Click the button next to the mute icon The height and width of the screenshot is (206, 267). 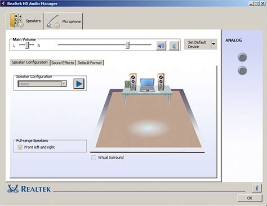(x=174, y=46)
